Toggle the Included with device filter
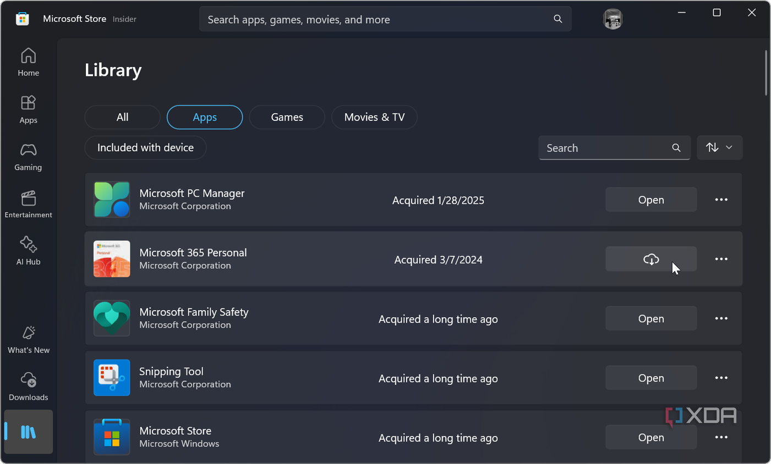 coord(145,148)
